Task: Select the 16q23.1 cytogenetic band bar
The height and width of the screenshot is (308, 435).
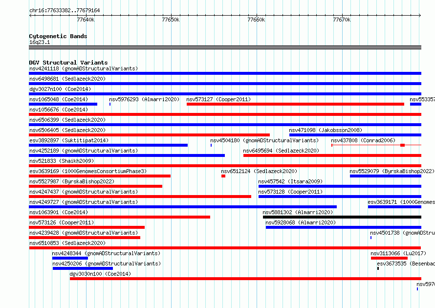Action: tap(225, 47)
